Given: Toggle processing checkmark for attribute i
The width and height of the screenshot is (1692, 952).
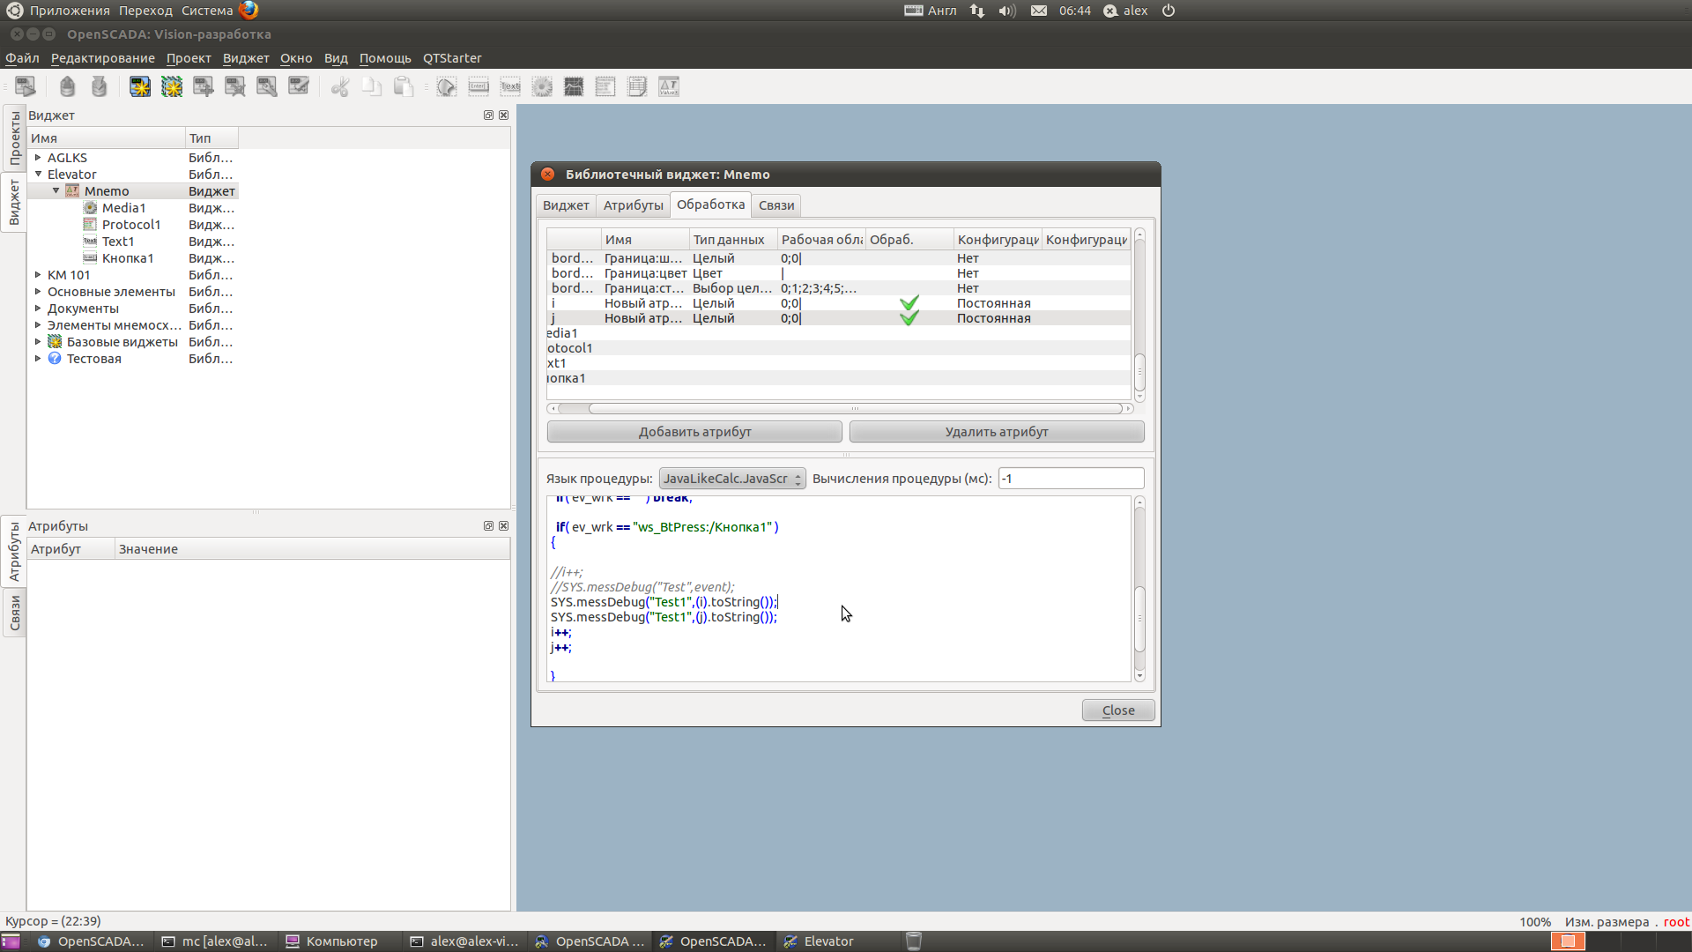Looking at the screenshot, I should pyautogui.click(x=909, y=303).
